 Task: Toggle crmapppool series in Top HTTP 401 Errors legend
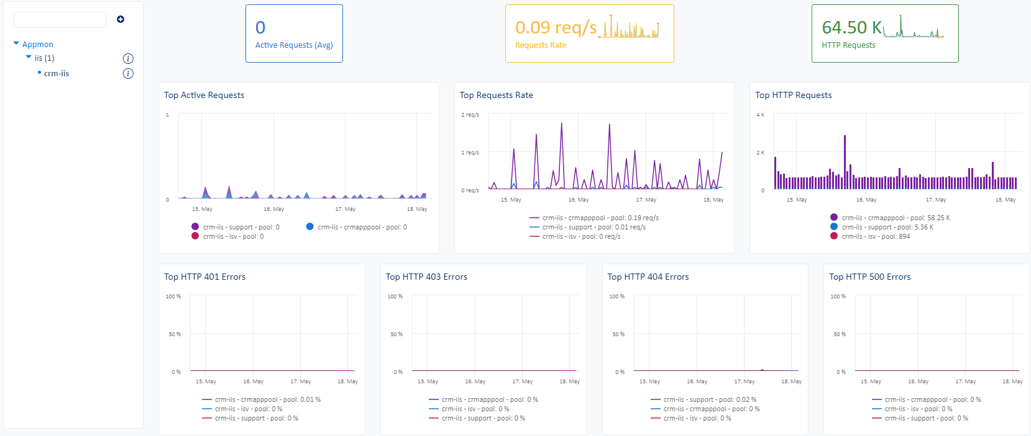coord(267,400)
